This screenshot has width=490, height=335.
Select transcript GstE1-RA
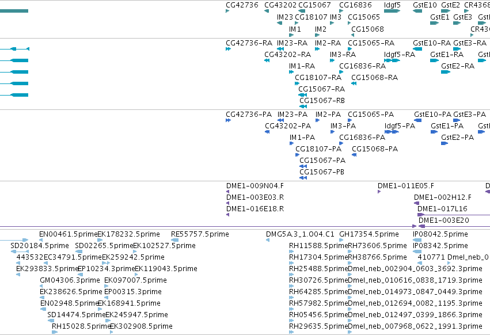(x=447, y=55)
